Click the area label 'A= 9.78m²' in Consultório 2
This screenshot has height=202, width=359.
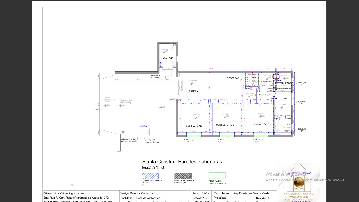(x=226, y=114)
